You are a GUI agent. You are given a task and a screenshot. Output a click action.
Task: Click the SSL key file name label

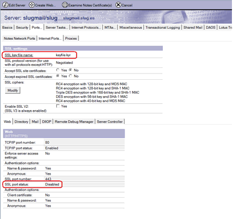19,55
